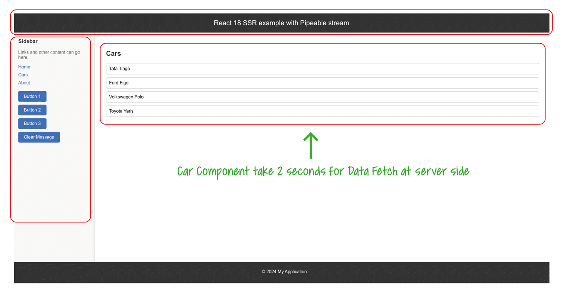Viewport: 565px width, 296px height.
Task: Click the Clear Message button
Action: click(39, 137)
